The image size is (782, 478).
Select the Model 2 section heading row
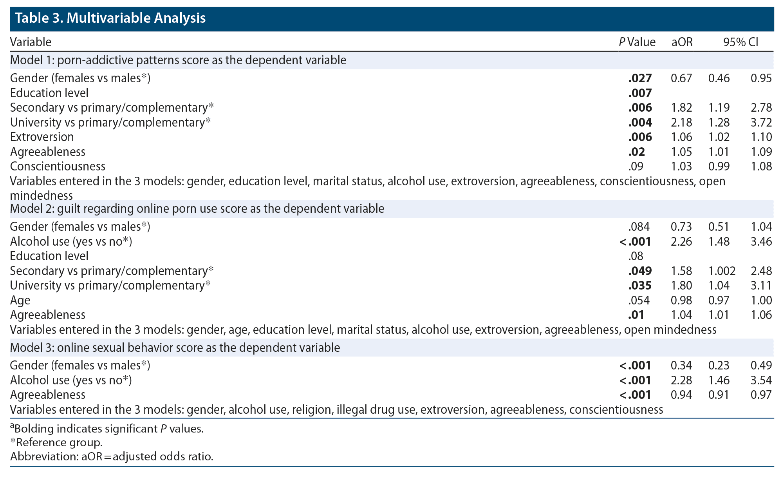197,209
